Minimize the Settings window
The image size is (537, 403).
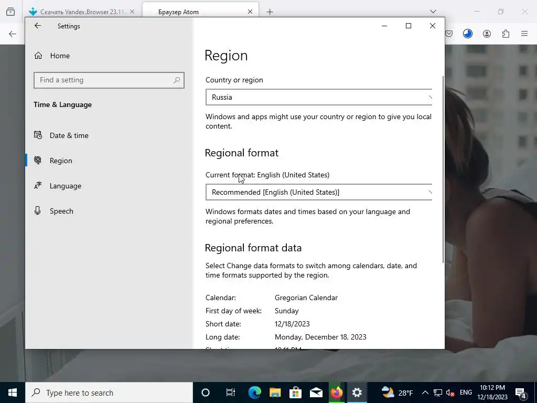click(384, 26)
